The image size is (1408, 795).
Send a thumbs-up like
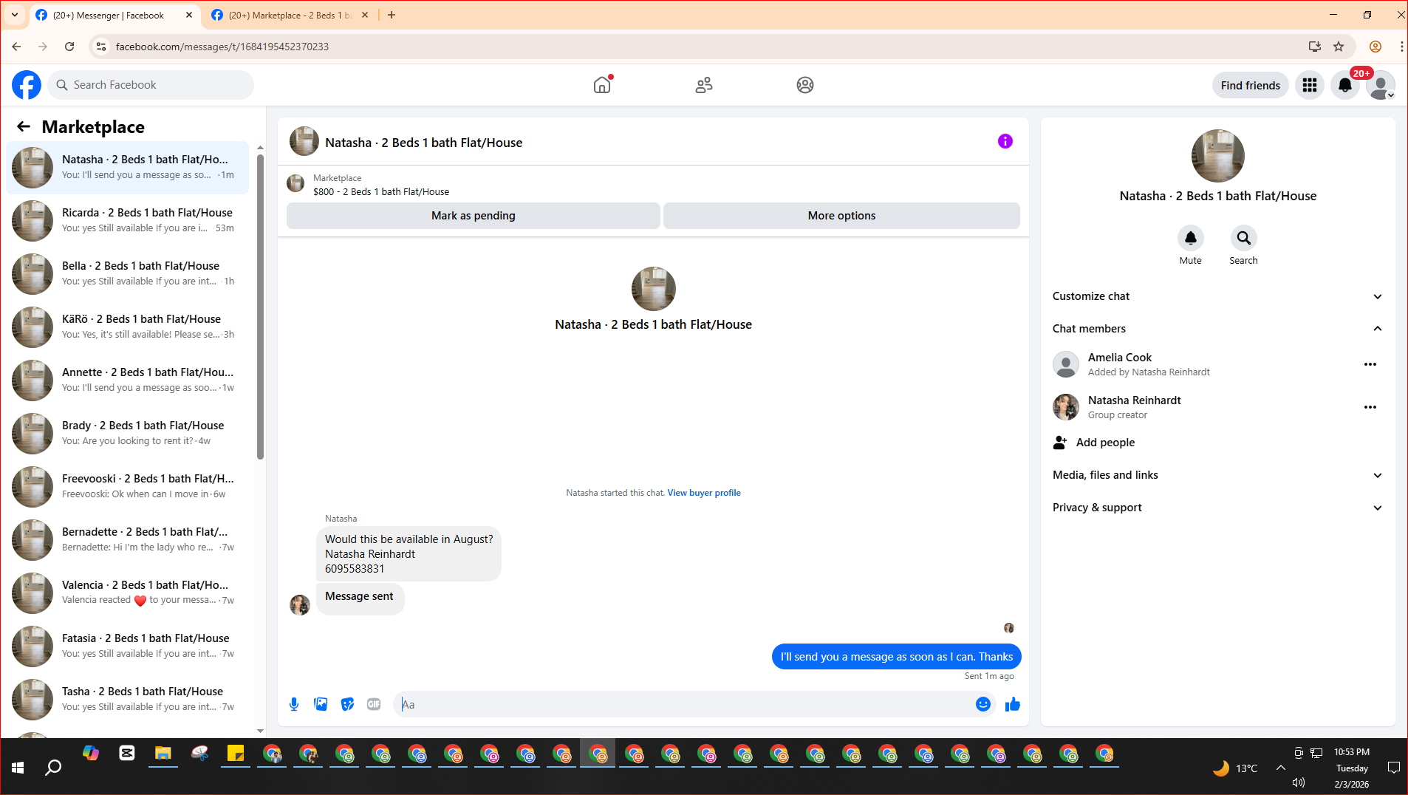(x=1013, y=704)
